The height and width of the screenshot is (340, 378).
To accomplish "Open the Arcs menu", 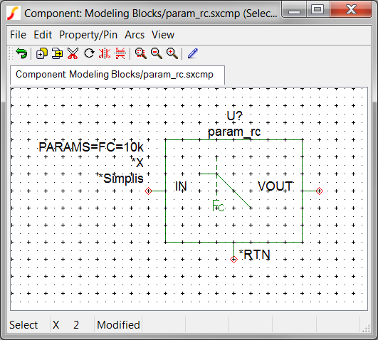I will point(135,35).
